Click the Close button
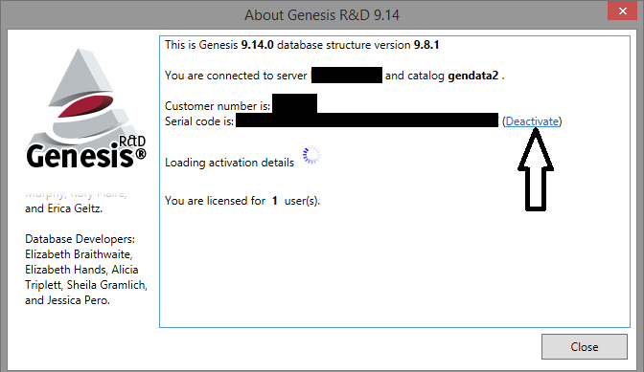The height and width of the screenshot is (372, 644). pyautogui.click(x=584, y=346)
